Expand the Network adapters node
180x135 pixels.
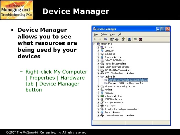click(98, 96)
